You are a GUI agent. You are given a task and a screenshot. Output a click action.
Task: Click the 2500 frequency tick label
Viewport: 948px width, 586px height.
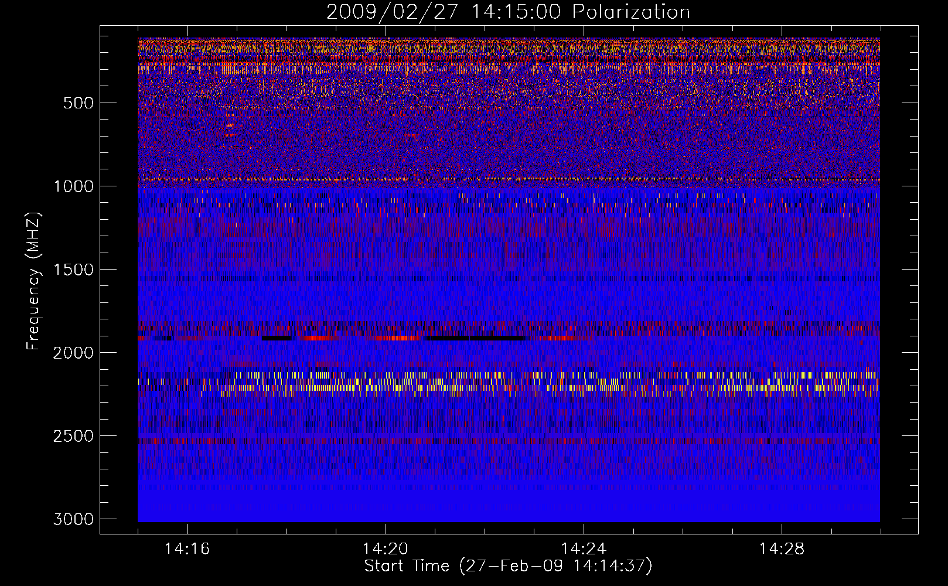point(73,436)
